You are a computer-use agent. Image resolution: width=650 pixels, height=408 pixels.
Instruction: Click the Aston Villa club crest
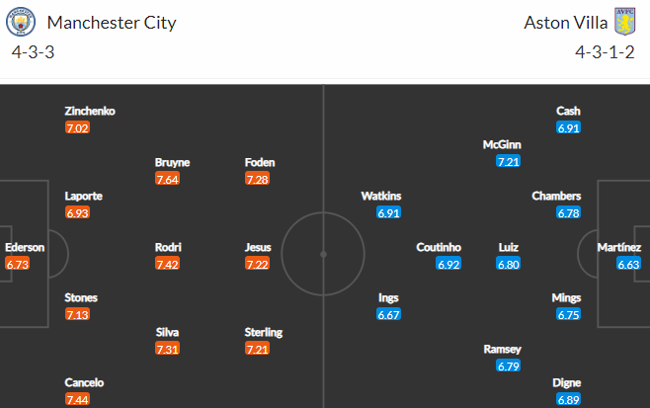pos(624,22)
